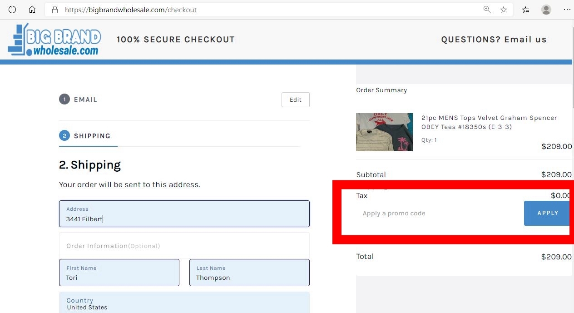This screenshot has width=574, height=313.
Task: Focus the Order Information optional field
Action: [184, 246]
